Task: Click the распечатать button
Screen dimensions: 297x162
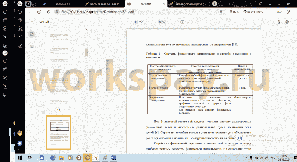Action: pos(253,12)
